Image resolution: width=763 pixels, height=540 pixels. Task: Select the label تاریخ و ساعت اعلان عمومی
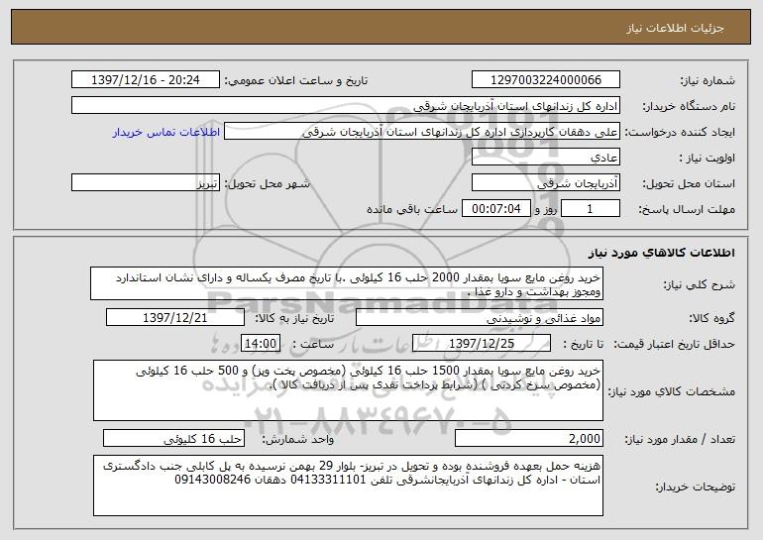pyautogui.click(x=295, y=81)
